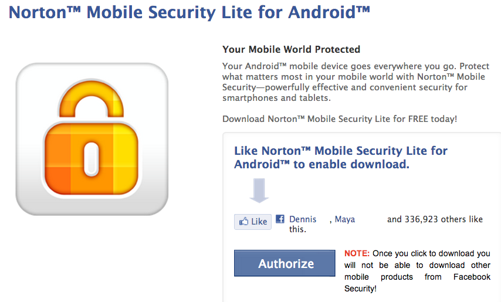
Task: Click the 'Like Norton… to enable download' heading
Action: (340, 157)
